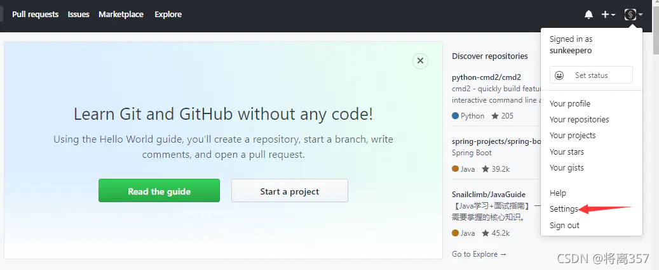659x270 pixels.
Task: Choose Sign out in user menu
Action: (564, 225)
